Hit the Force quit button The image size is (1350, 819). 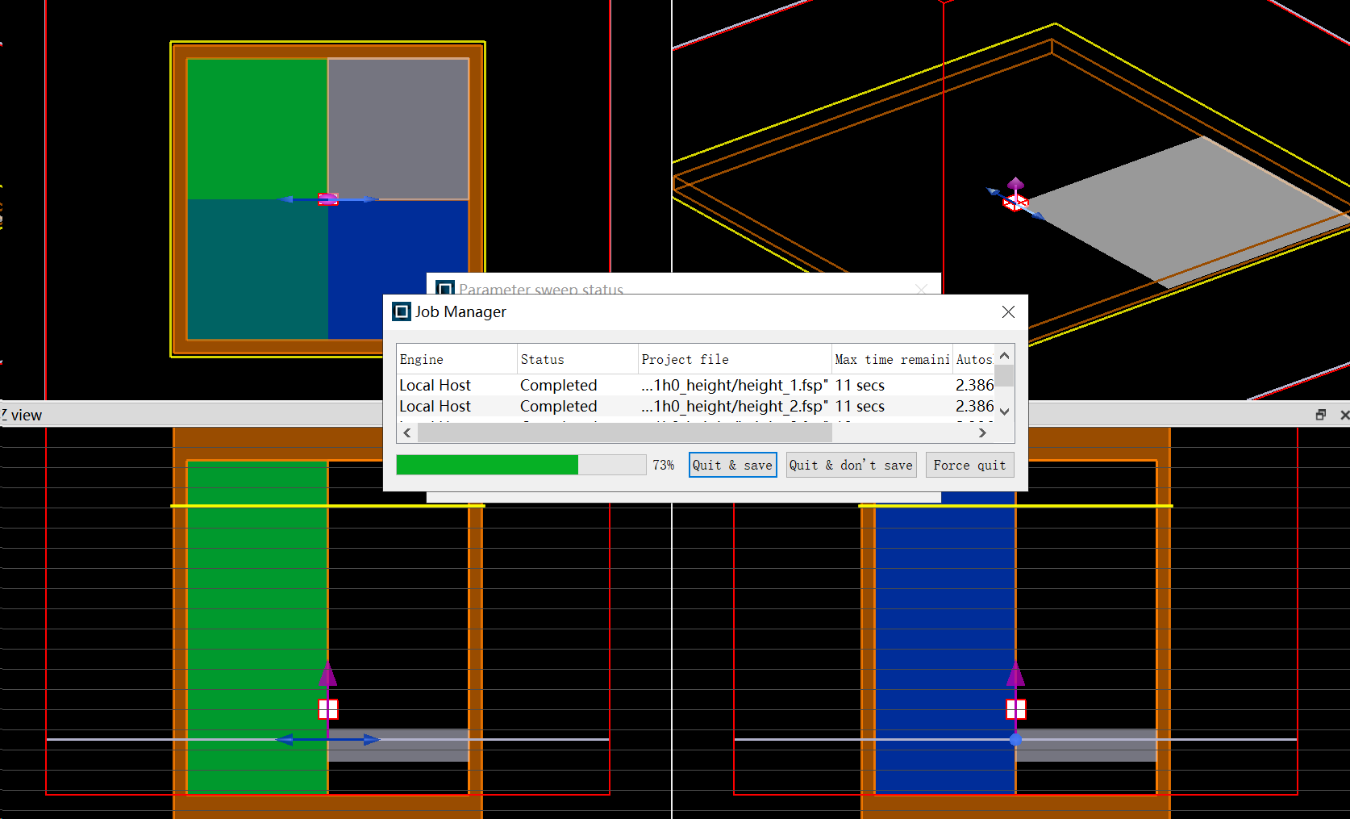coord(969,465)
